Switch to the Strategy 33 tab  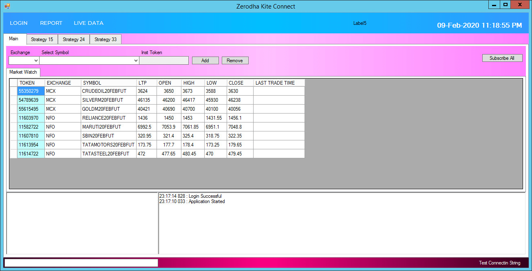[x=106, y=39]
